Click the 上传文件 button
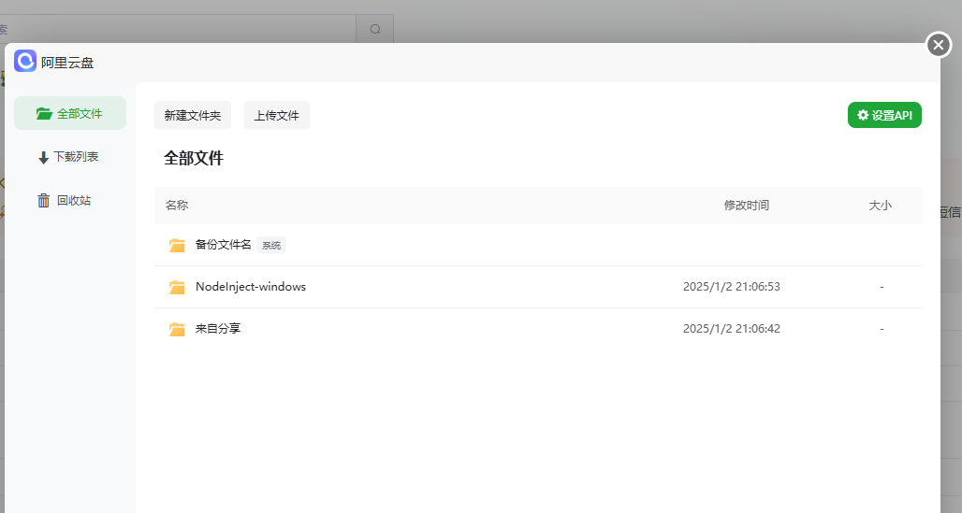Viewport: 962px width, 513px height. coord(277,115)
